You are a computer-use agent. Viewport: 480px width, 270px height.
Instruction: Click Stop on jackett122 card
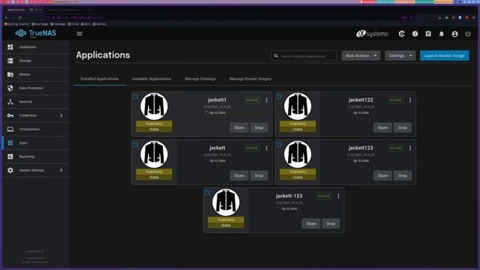pos(403,127)
